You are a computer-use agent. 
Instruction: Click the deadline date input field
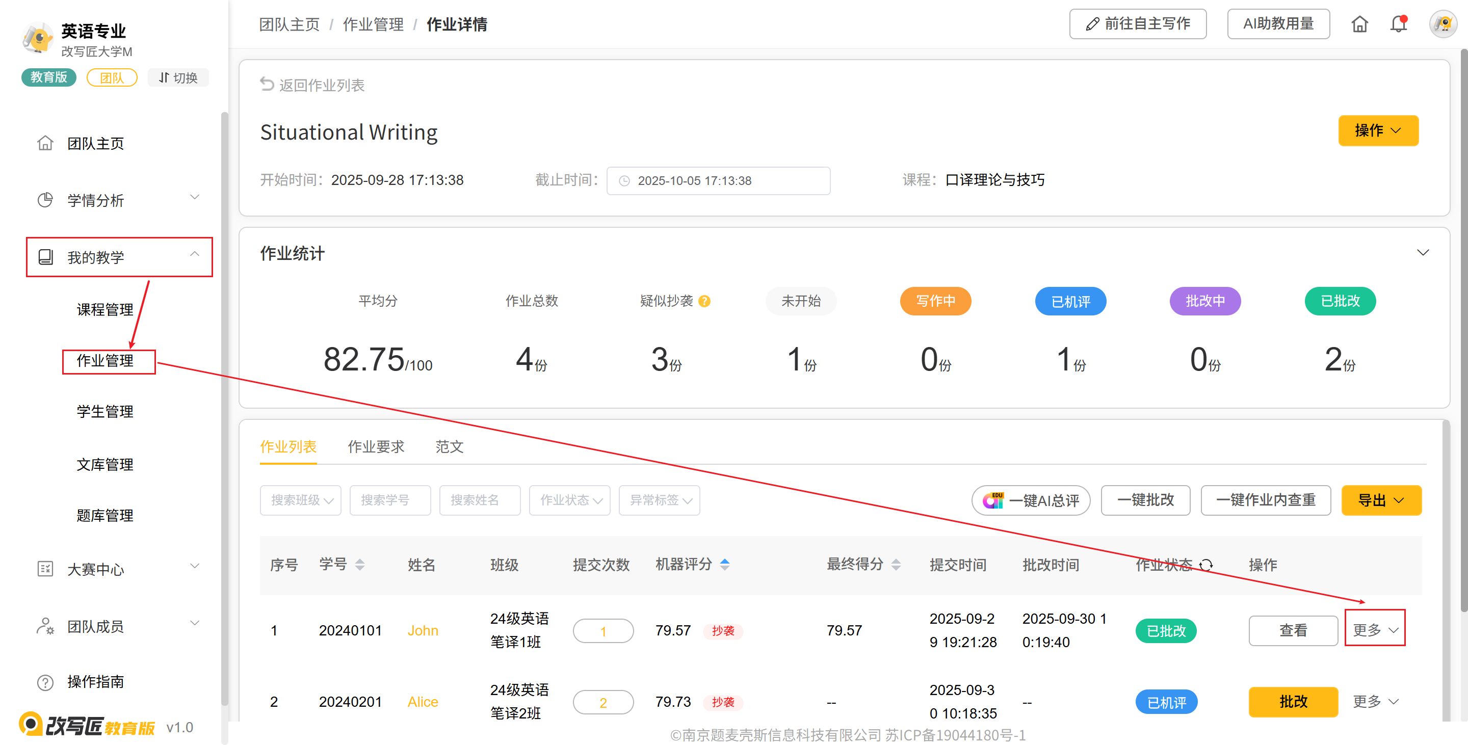pyautogui.click(x=718, y=180)
